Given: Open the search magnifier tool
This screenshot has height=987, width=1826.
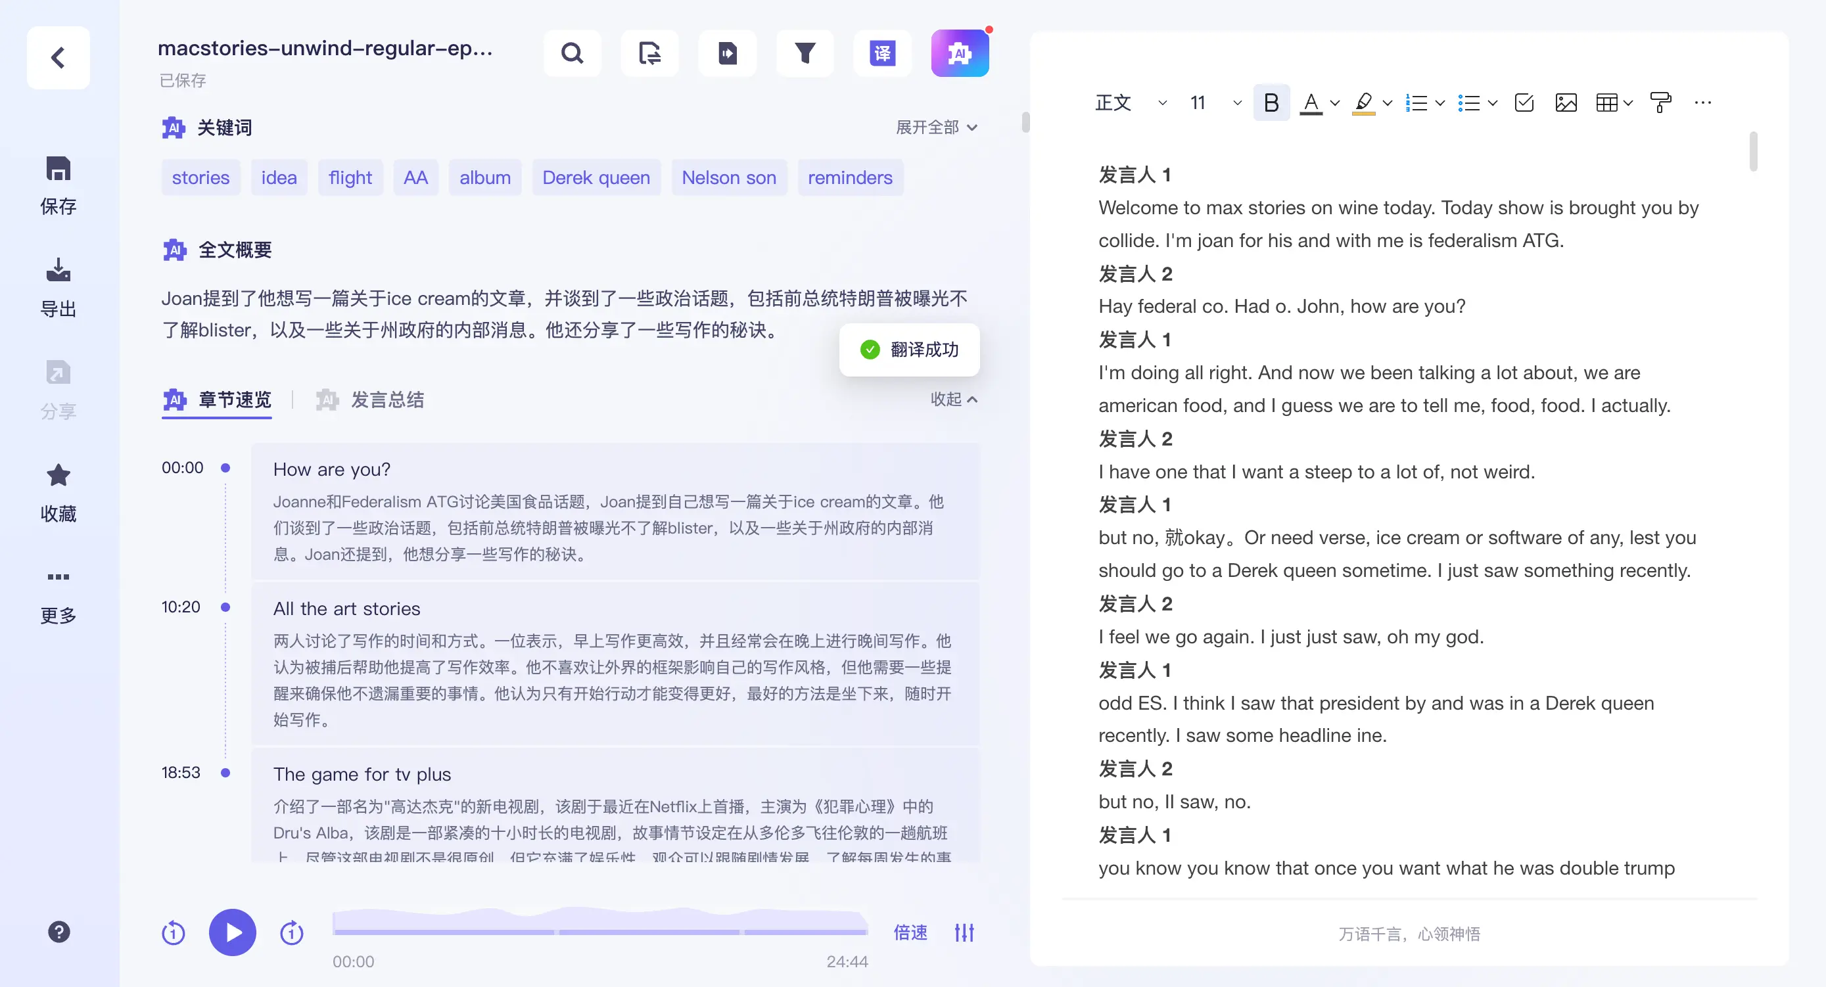Looking at the screenshot, I should pos(572,53).
